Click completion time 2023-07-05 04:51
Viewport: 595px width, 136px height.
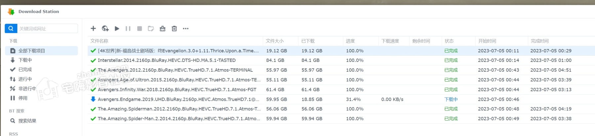pos(551,70)
